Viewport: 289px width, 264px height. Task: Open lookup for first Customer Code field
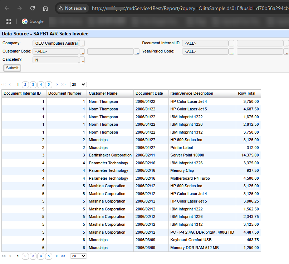[x=82, y=51]
